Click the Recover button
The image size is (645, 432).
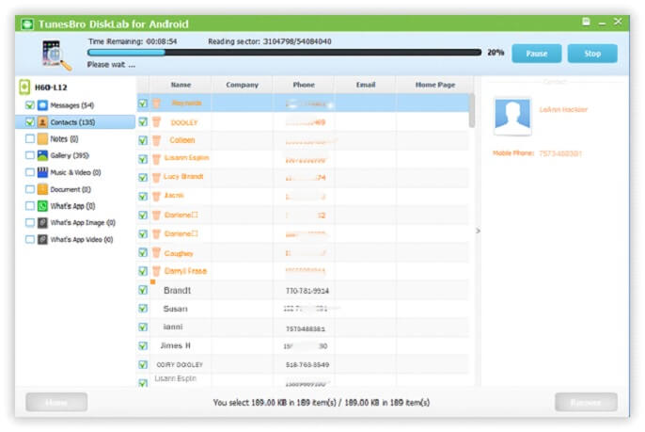(x=586, y=402)
